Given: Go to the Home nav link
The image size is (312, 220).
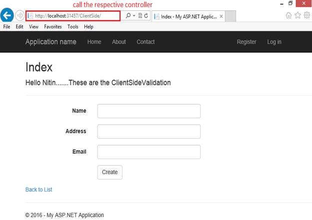Looking at the screenshot, I should [x=94, y=42].
